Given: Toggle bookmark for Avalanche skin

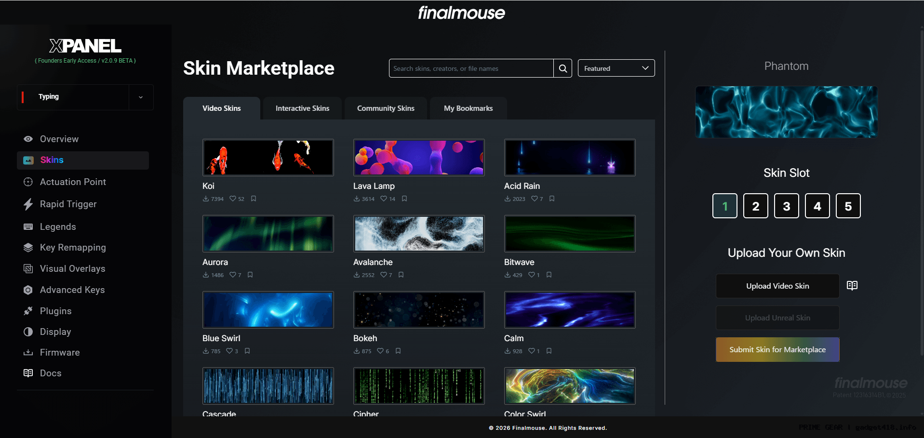Looking at the screenshot, I should click(401, 275).
